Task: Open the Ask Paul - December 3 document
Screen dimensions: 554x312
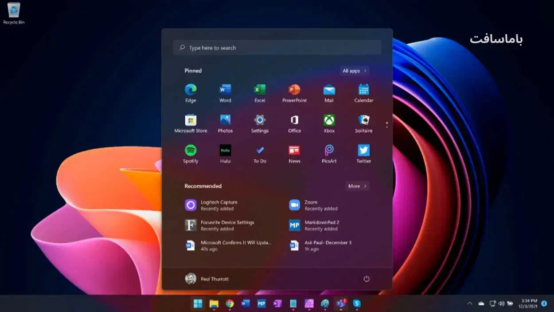Action: point(328,245)
